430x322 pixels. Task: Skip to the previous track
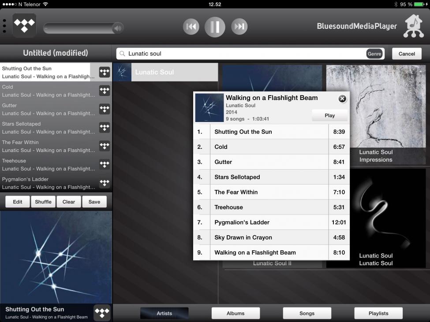(x=191, y=26)
